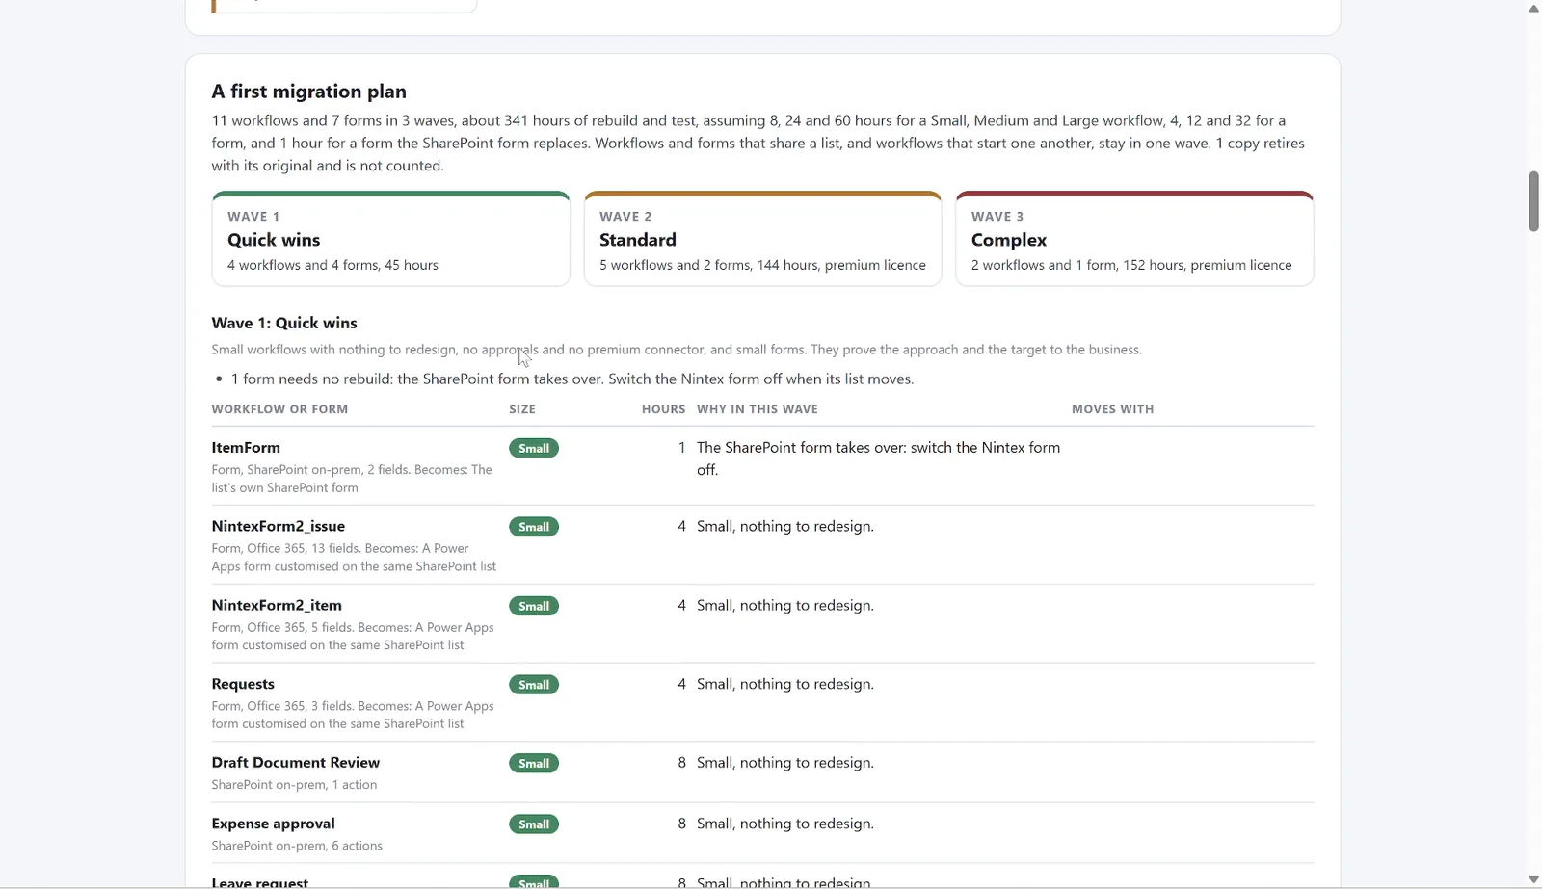Screen dimensions: 1542x889
Task: Click the '5 workflows and 2 forms, 144 hours' text
Action: 762,265
